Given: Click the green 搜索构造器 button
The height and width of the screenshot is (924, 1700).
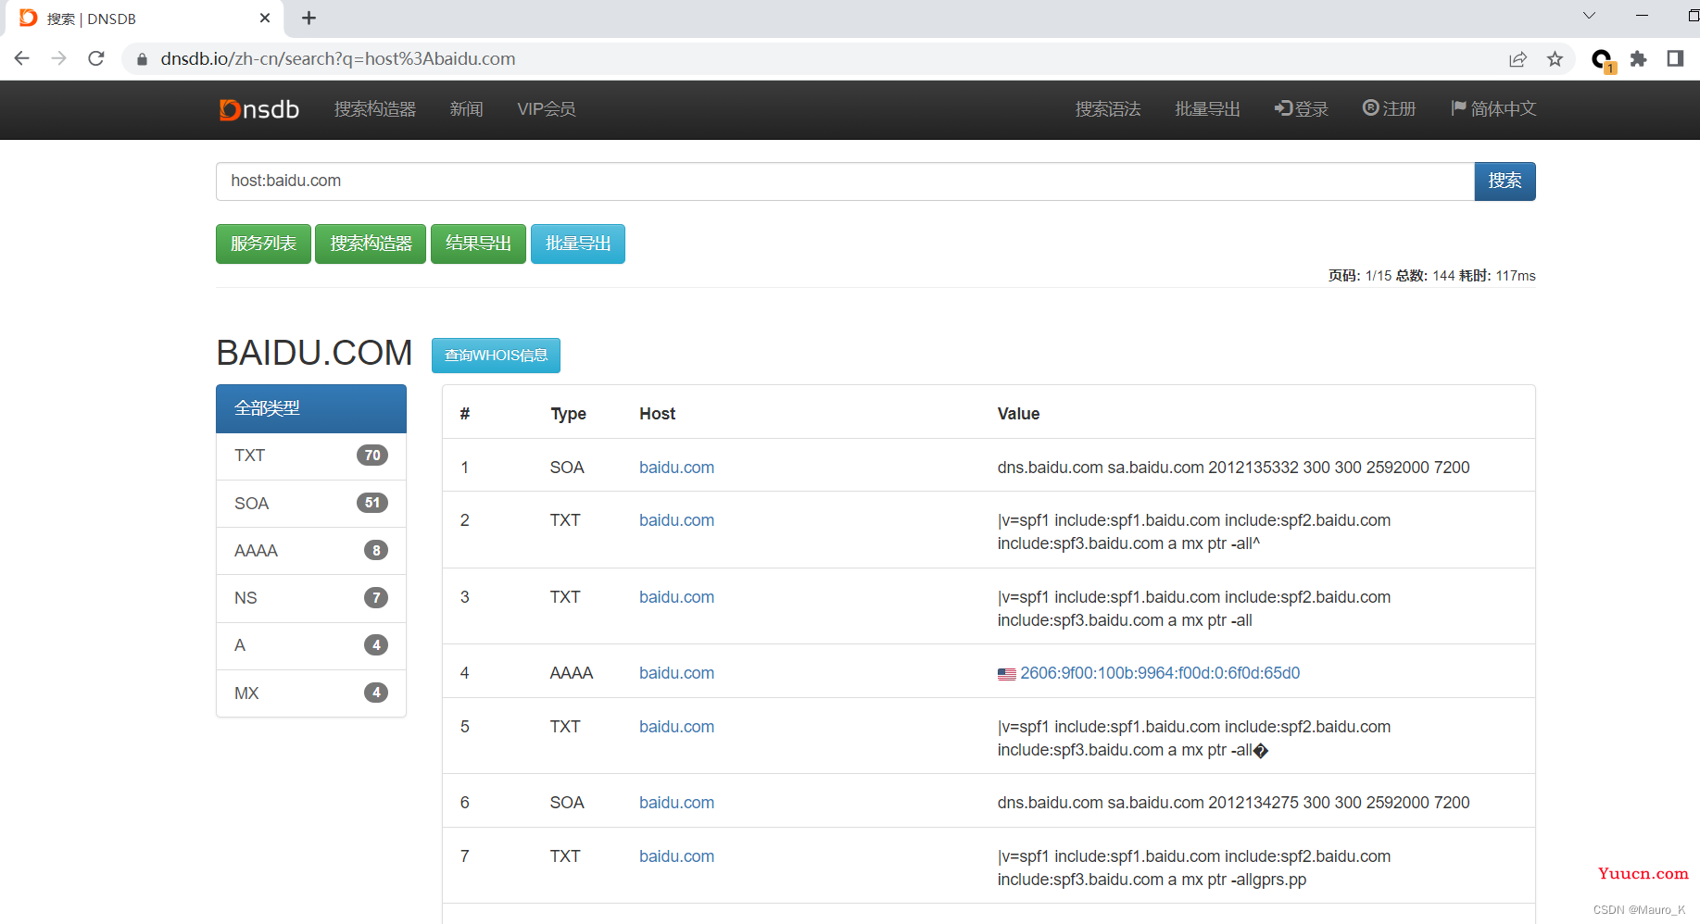Looking at the screenshot, I should (371, 244).
